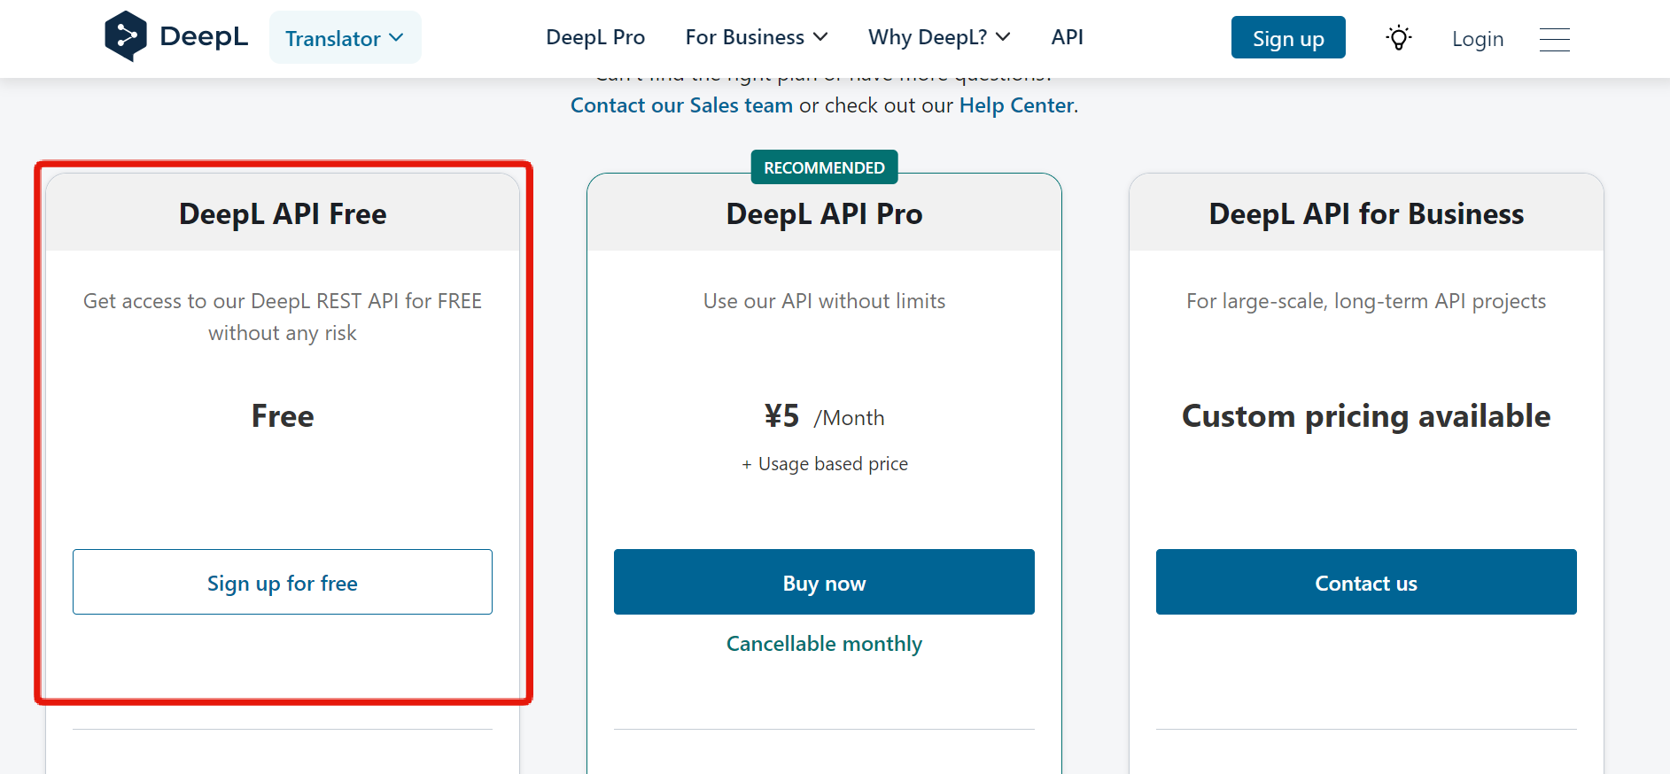The width and height of the screenshot is (1670, 774).
Task: Click the Login link
Action: point(1477,39)
